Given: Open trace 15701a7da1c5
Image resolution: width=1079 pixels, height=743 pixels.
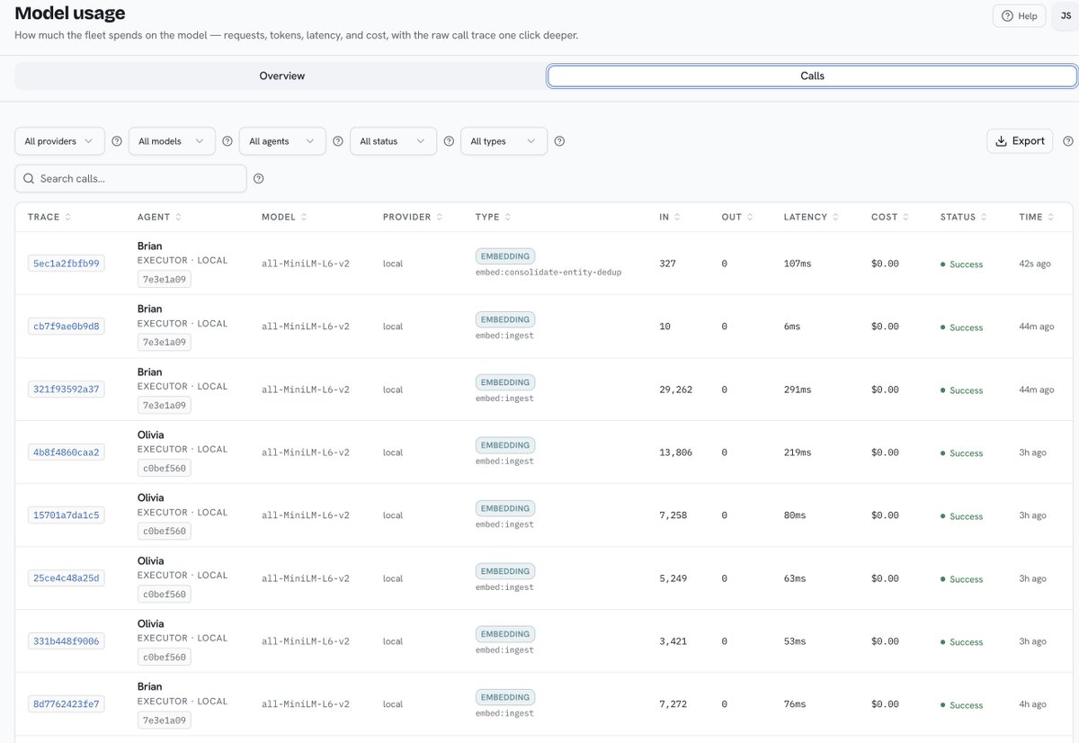Looking at the screenshot, I should (x=67, y=515).
